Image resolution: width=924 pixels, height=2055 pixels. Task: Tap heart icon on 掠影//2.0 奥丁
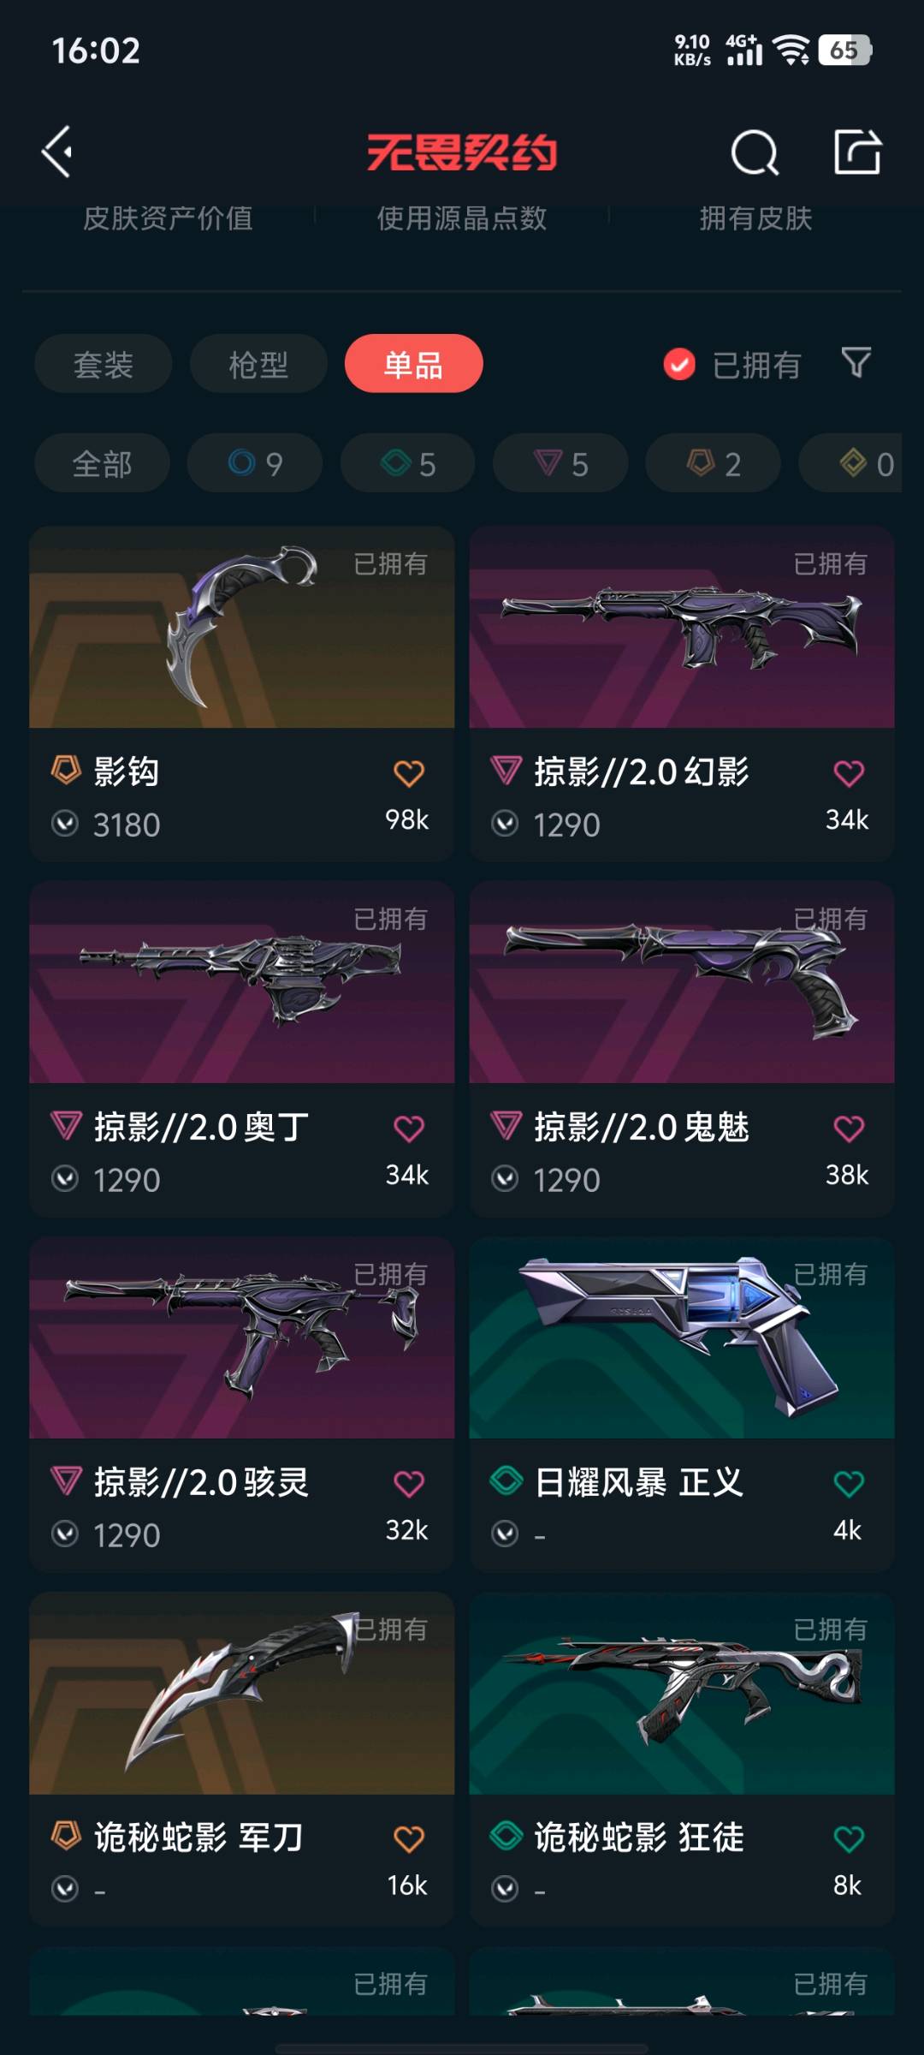409,1129
